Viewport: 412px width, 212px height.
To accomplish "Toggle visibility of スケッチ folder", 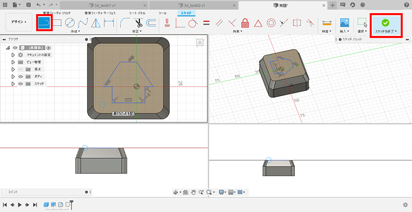I will (x=21, y=84).
